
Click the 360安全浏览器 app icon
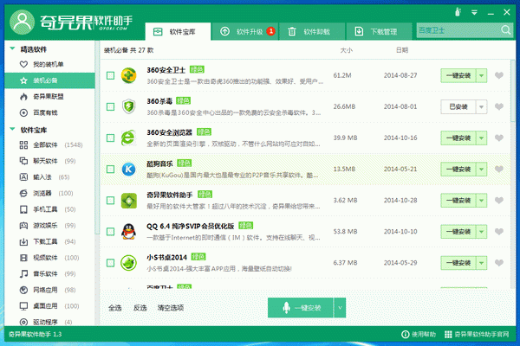[x=128, y=138]
